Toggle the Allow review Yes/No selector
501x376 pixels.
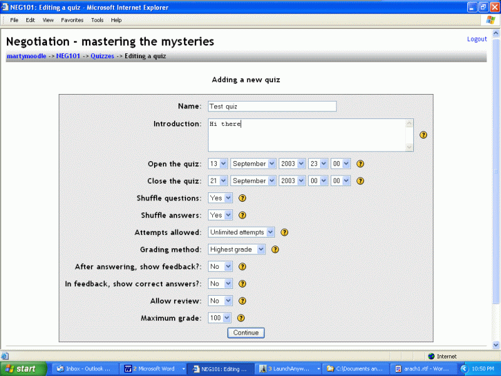[x=220, y=301]
